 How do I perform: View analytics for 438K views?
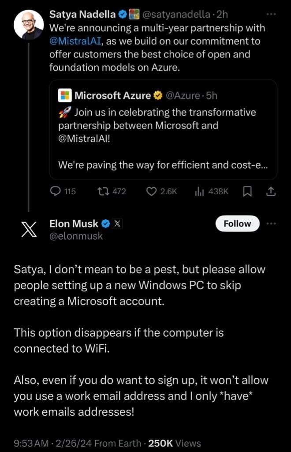pyautogui.click(x=198, y=192)
